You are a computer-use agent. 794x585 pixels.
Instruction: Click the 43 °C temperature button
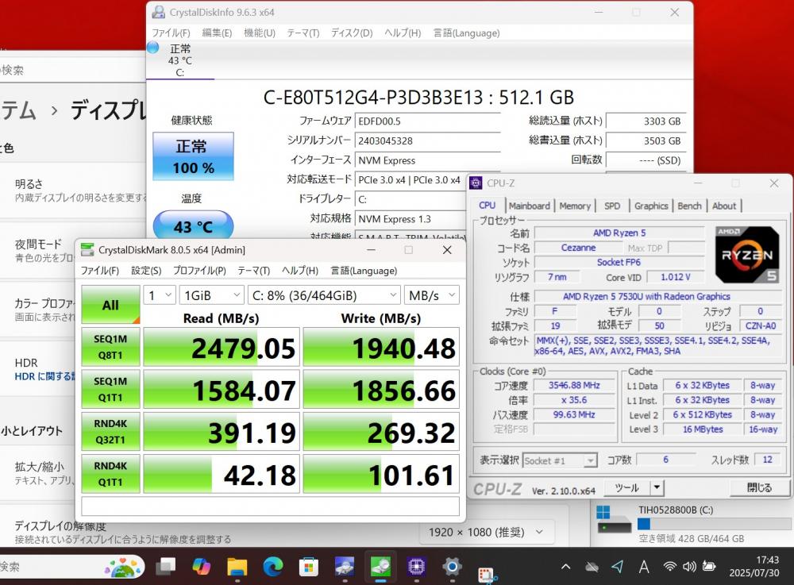(x=193, y=225)
